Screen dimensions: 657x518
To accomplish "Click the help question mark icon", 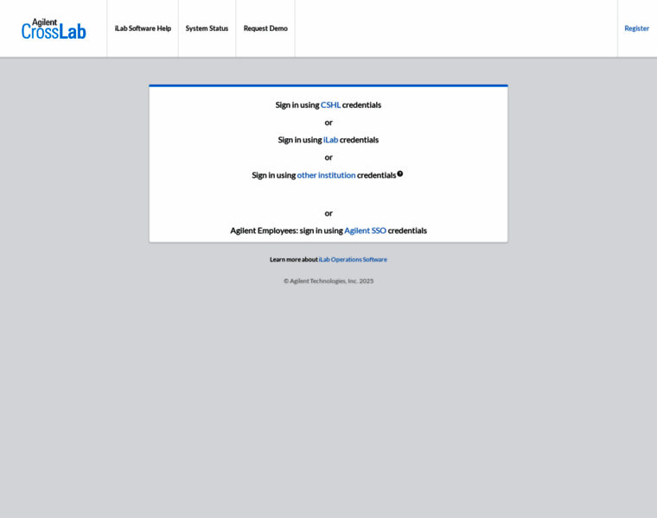I will click(400, 174).
